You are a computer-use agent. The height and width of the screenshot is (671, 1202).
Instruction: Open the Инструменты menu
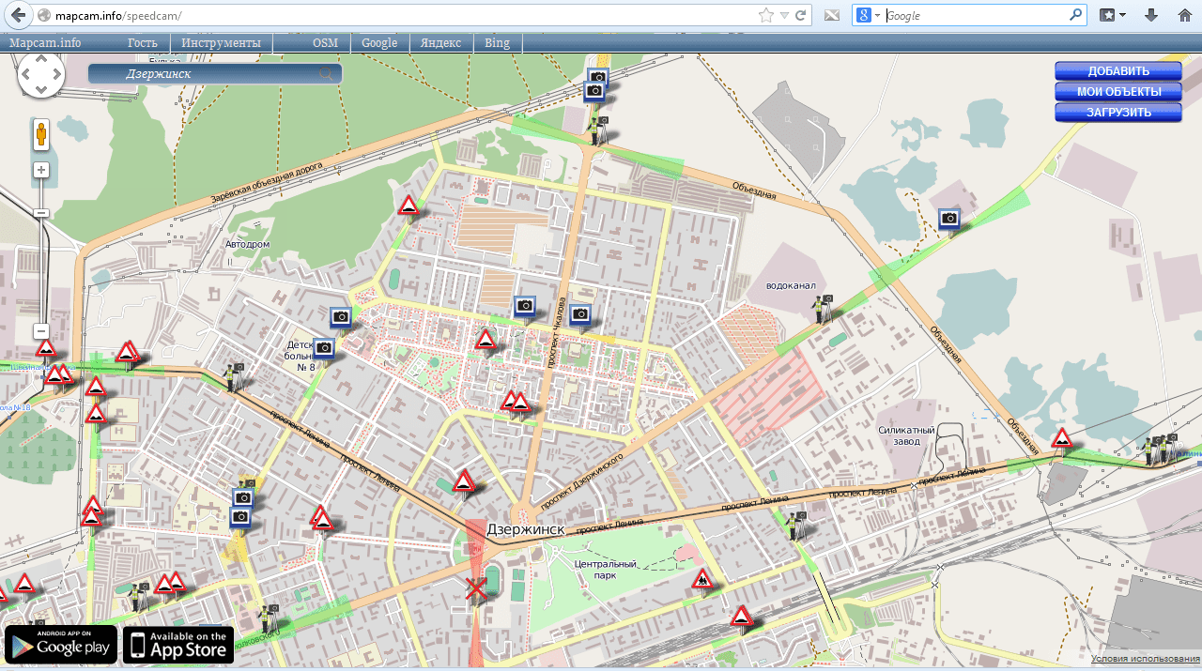[x=221, y=43]
